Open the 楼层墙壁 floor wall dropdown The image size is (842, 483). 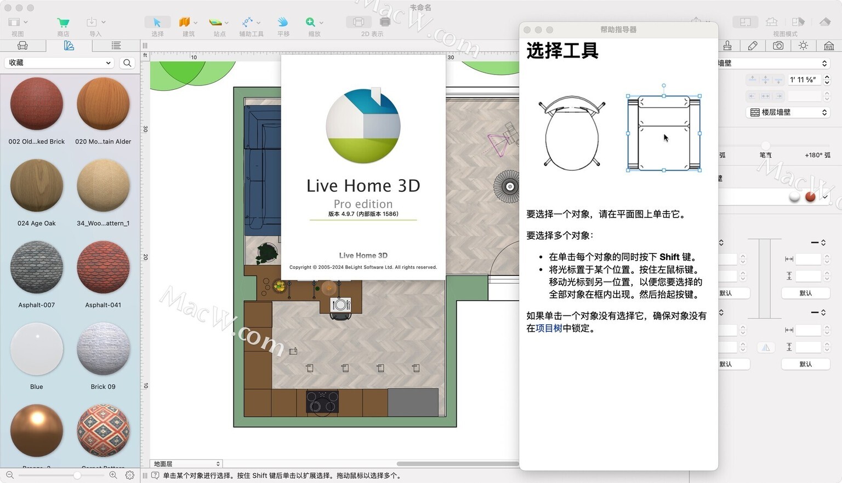pyautogui.click(x=788, y=112)
